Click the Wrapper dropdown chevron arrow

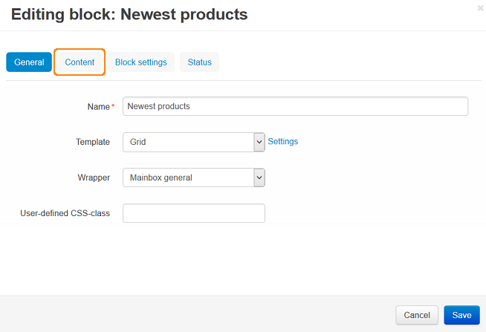(x=259, y=178)
